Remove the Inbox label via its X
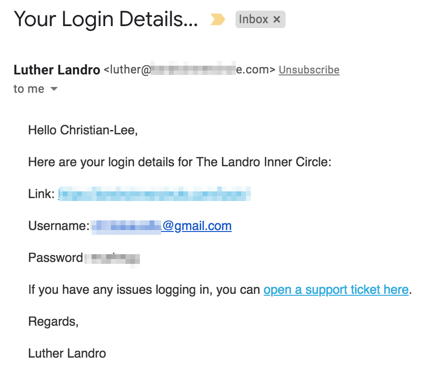 pyautogui.click(x=276, y=19)
